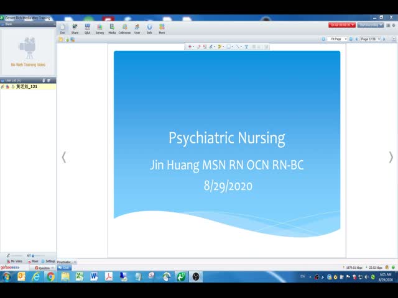
Task: Open the Chat tab
Action: click(64, 268)
